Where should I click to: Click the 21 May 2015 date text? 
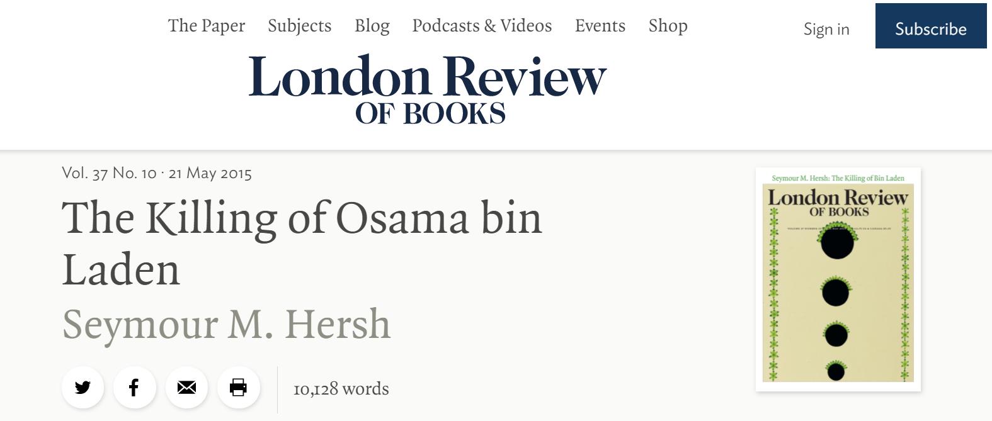coord(210,173)
